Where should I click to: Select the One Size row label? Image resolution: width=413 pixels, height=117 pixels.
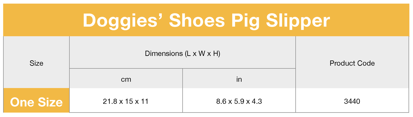[x=36, y=102]
